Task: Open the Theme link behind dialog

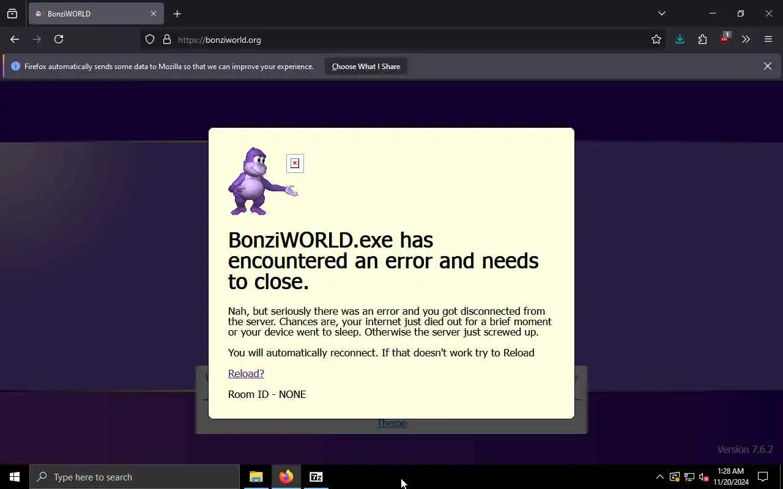Action: 391,423
